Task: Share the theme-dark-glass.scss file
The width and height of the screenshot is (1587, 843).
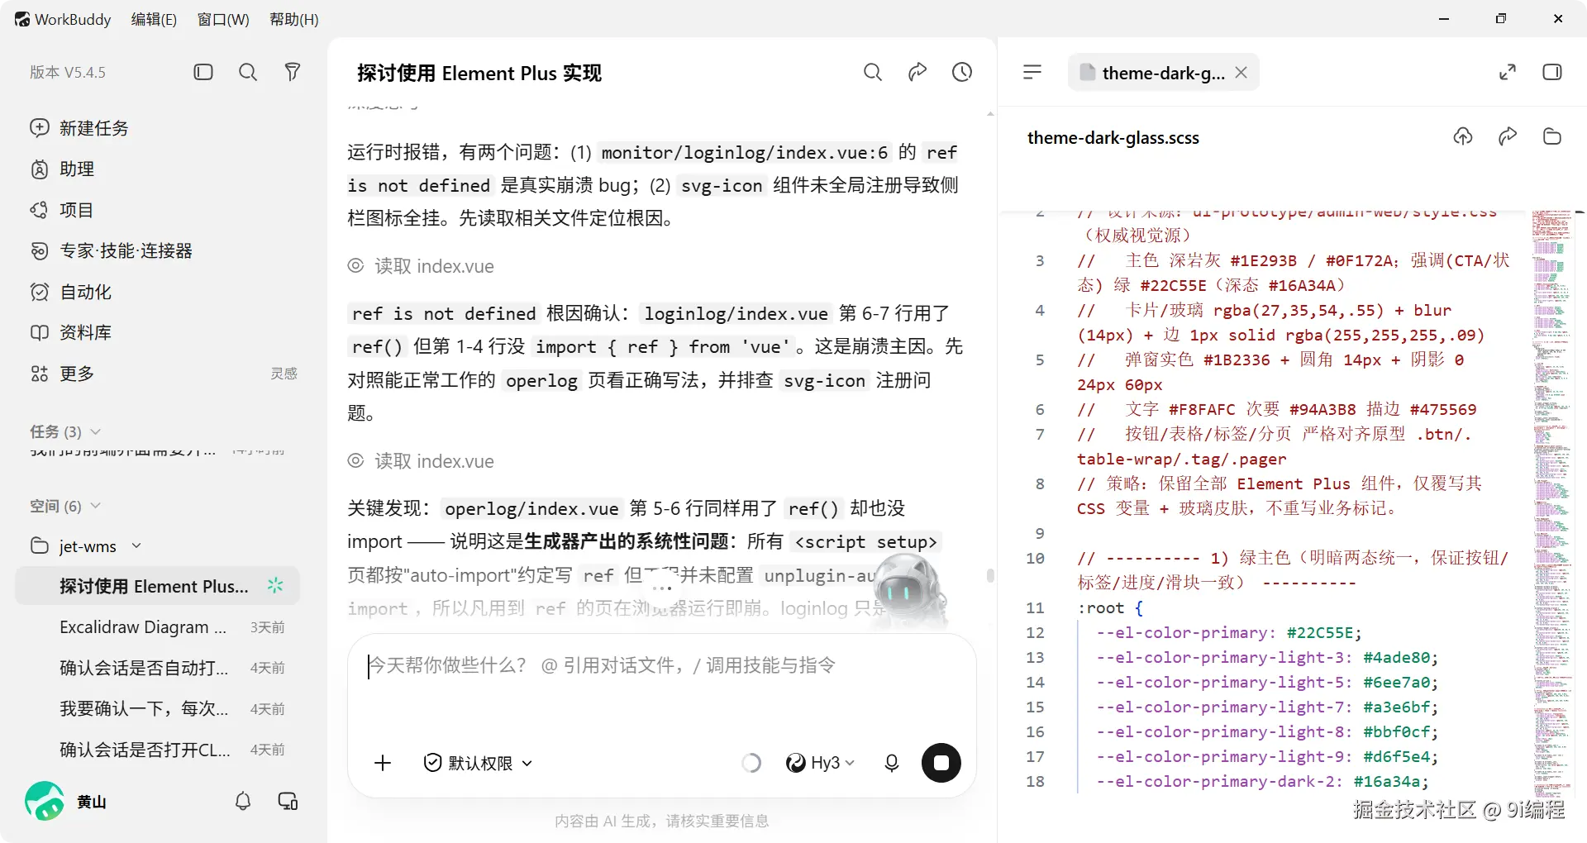Action: point(1508,137)
